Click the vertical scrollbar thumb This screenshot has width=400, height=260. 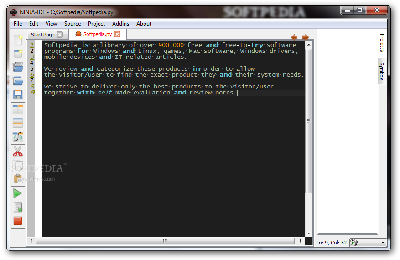309,121
